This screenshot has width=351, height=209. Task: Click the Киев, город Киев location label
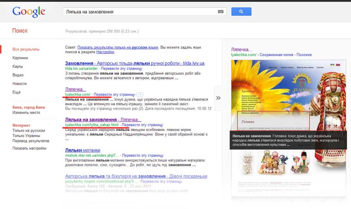coord(28,107)
